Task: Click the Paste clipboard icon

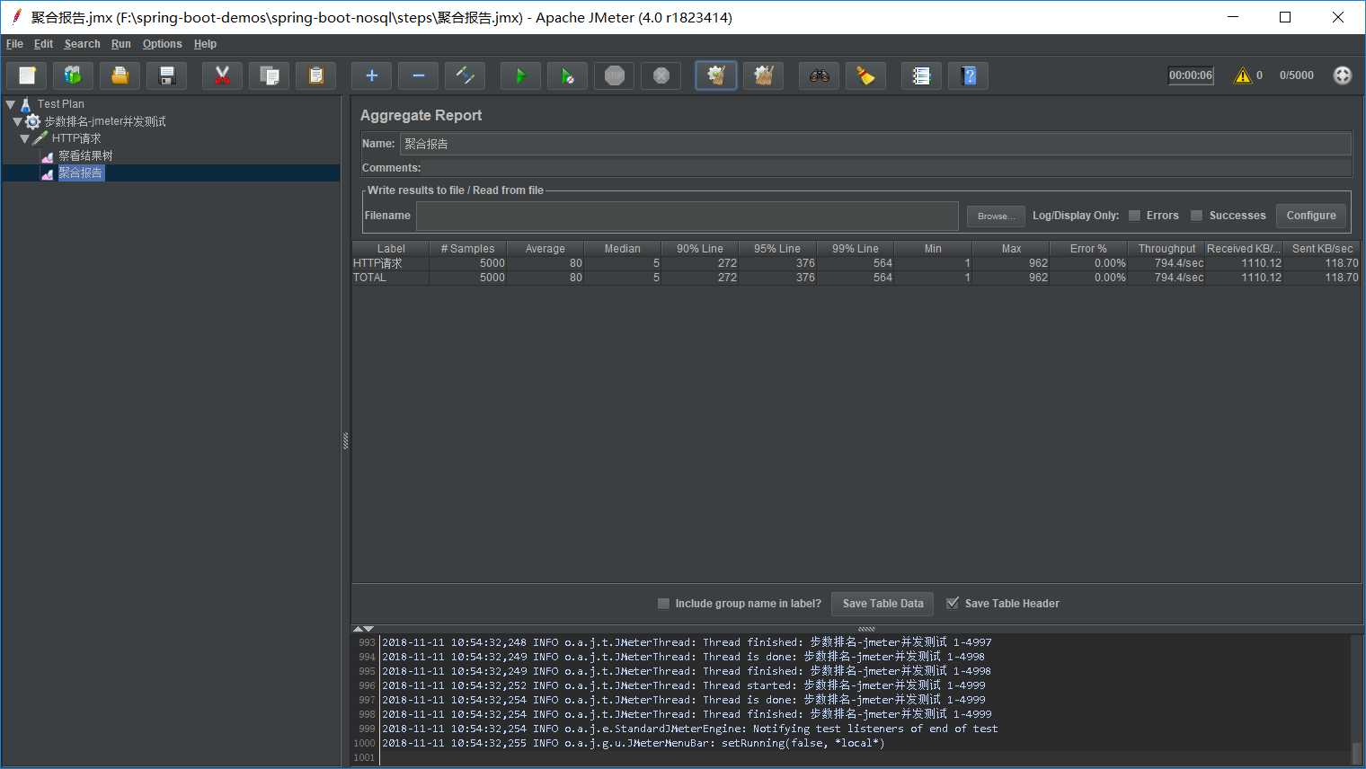Action: tap(315, 75)
